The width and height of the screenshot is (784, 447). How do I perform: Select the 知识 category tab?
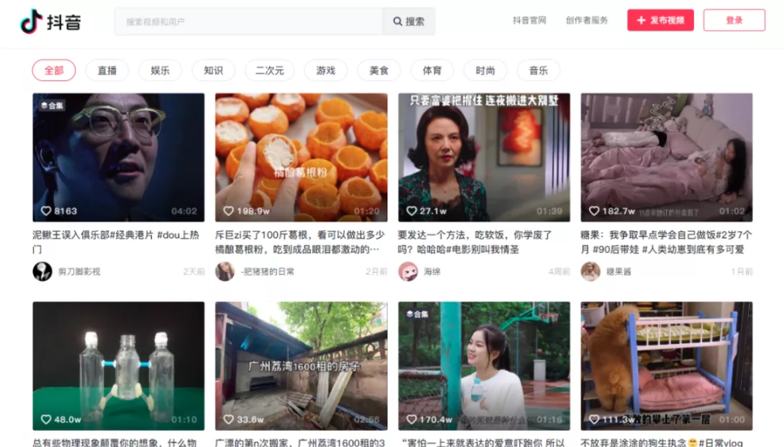point(214,71)
